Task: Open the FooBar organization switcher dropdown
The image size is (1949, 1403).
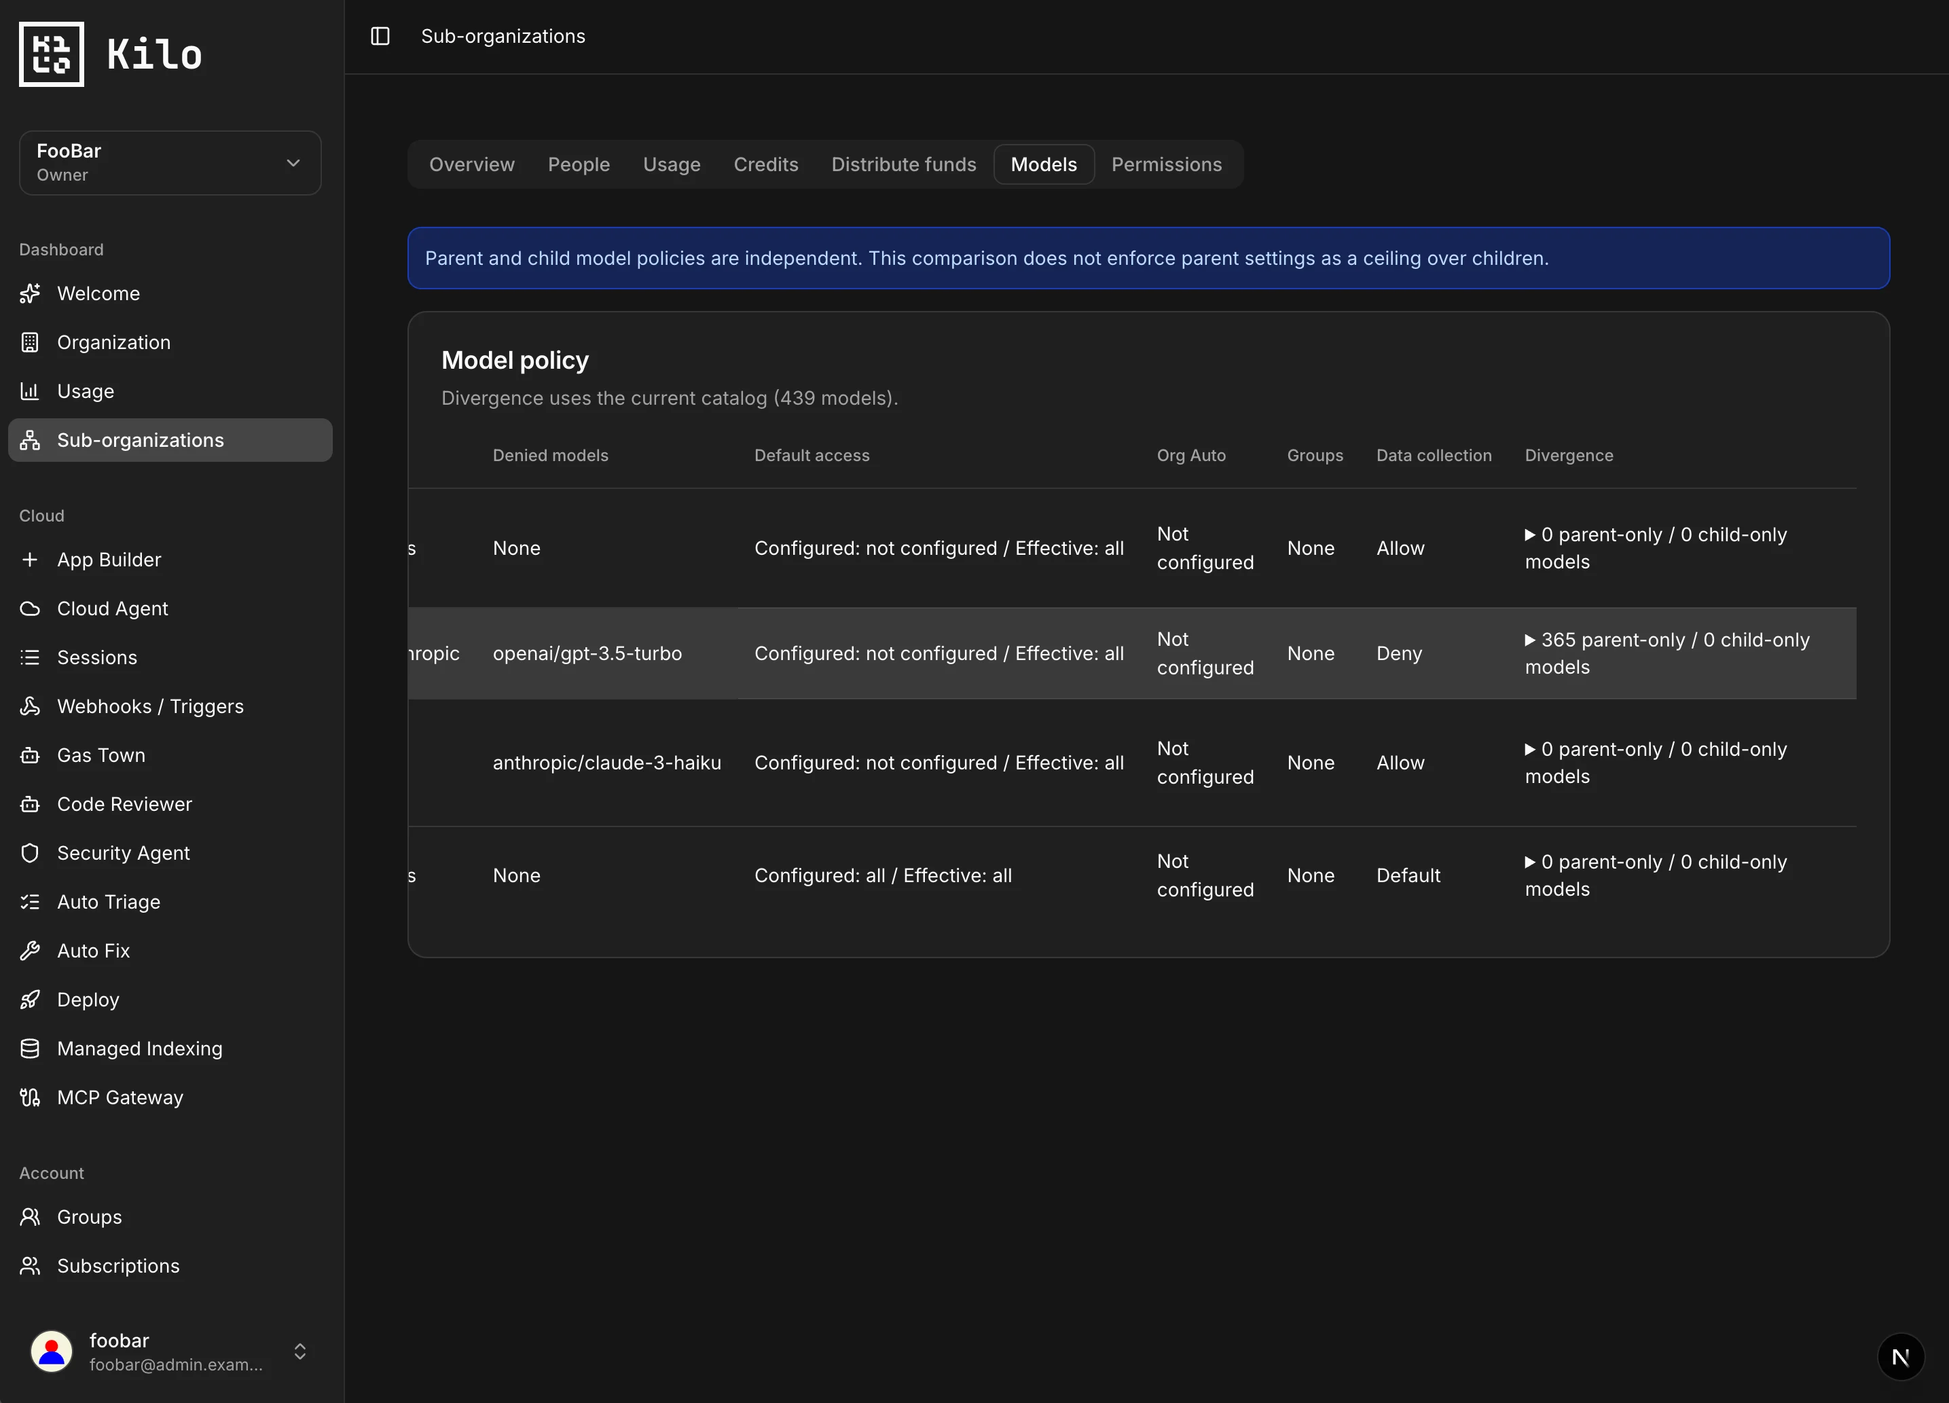Action: coord(170,162)
